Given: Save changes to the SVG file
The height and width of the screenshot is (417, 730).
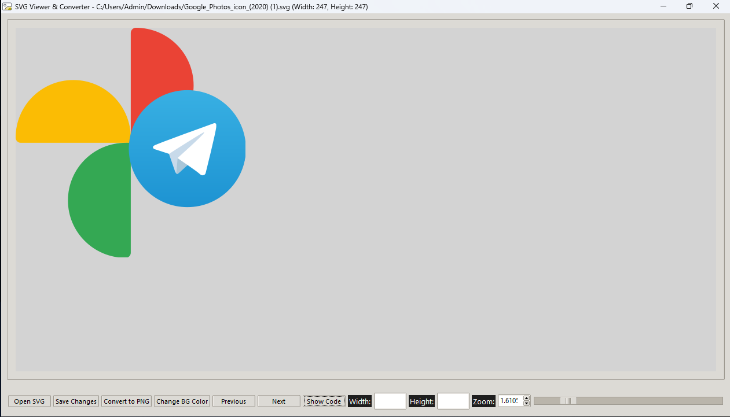Looking at the screenshot, I should (76, 401).
